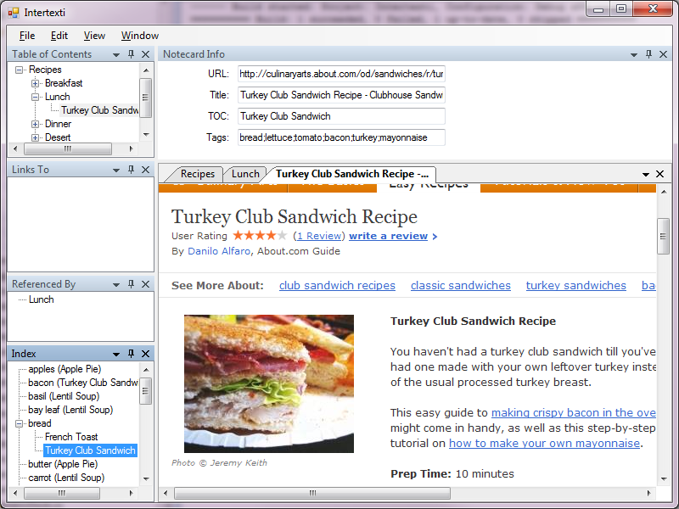This screenshot has width=679, height=509.
Task: Select apples (Apple Pie) index entry
Action: 65,369
